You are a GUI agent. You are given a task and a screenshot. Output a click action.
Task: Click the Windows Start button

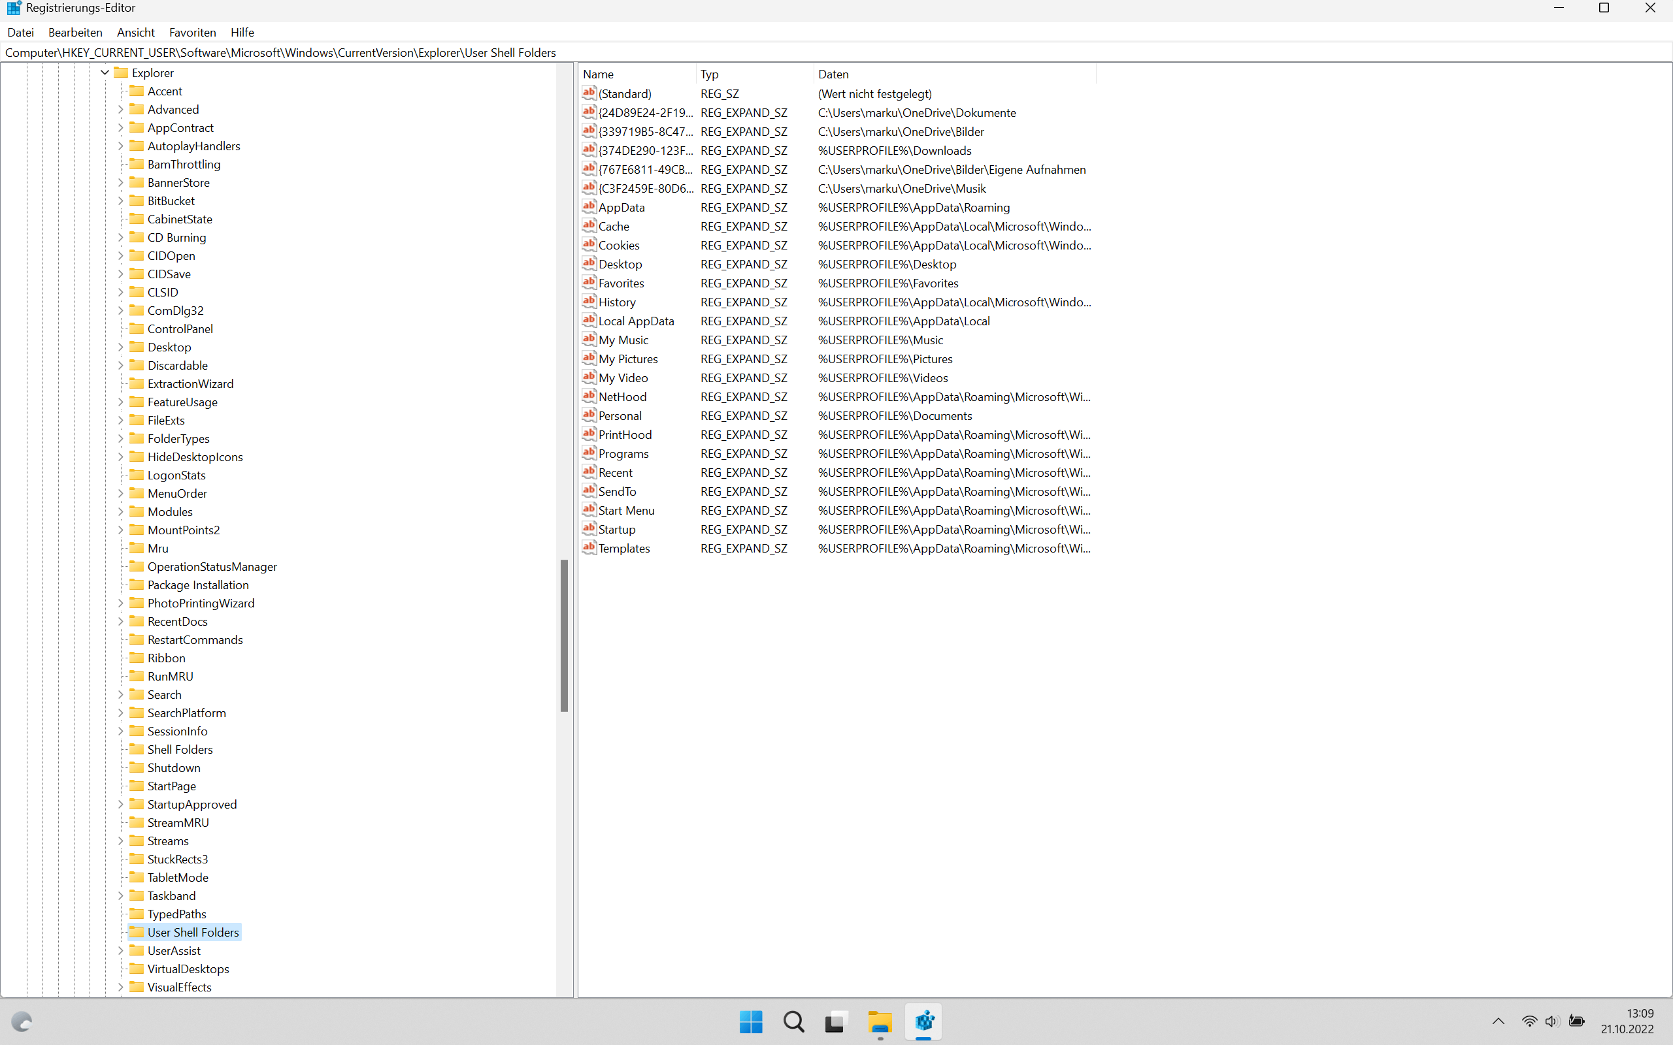751,1021
